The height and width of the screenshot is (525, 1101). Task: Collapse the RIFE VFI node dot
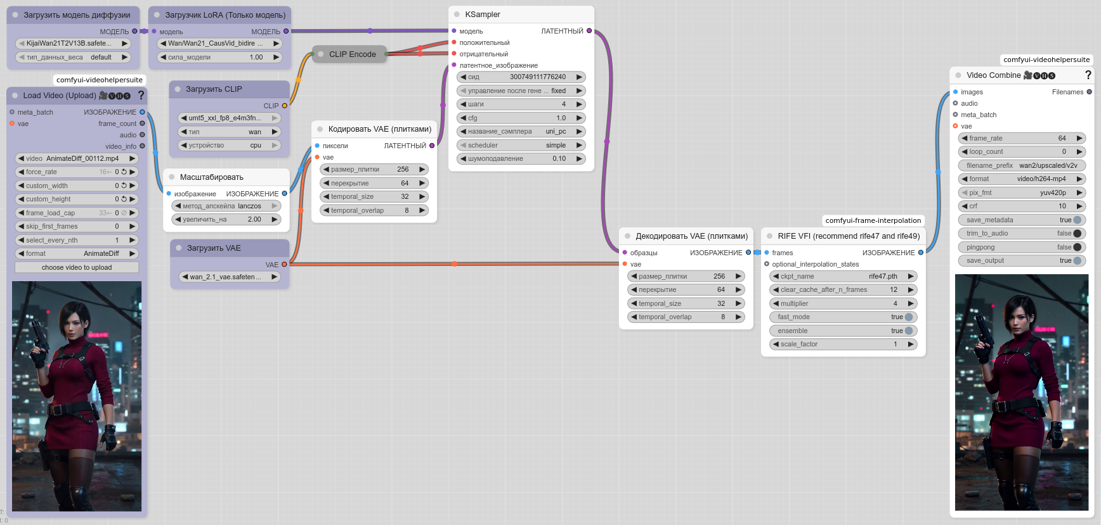pos(770,236)
